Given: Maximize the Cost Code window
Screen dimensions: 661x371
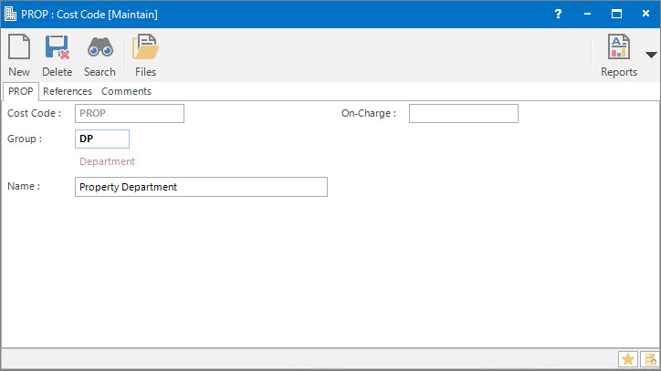Looking at the screenshot, I should pos(616,14).
